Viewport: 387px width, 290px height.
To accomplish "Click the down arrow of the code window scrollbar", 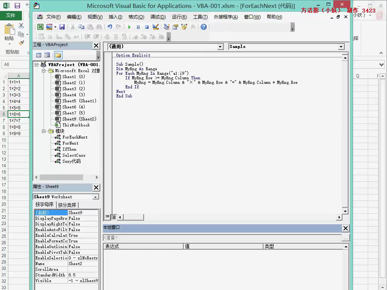I will 345,211.
